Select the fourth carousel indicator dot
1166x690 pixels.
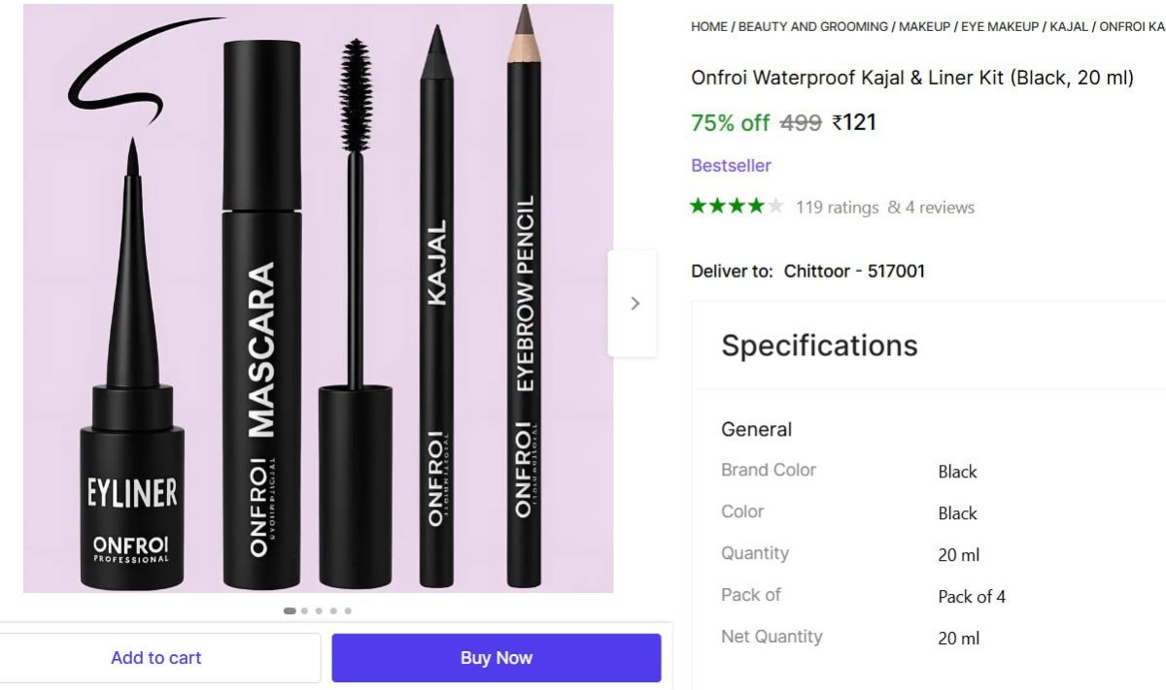333,610
